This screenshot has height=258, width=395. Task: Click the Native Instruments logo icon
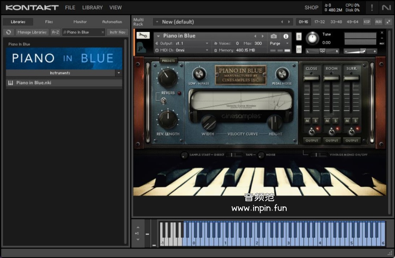tap(386, 7)
